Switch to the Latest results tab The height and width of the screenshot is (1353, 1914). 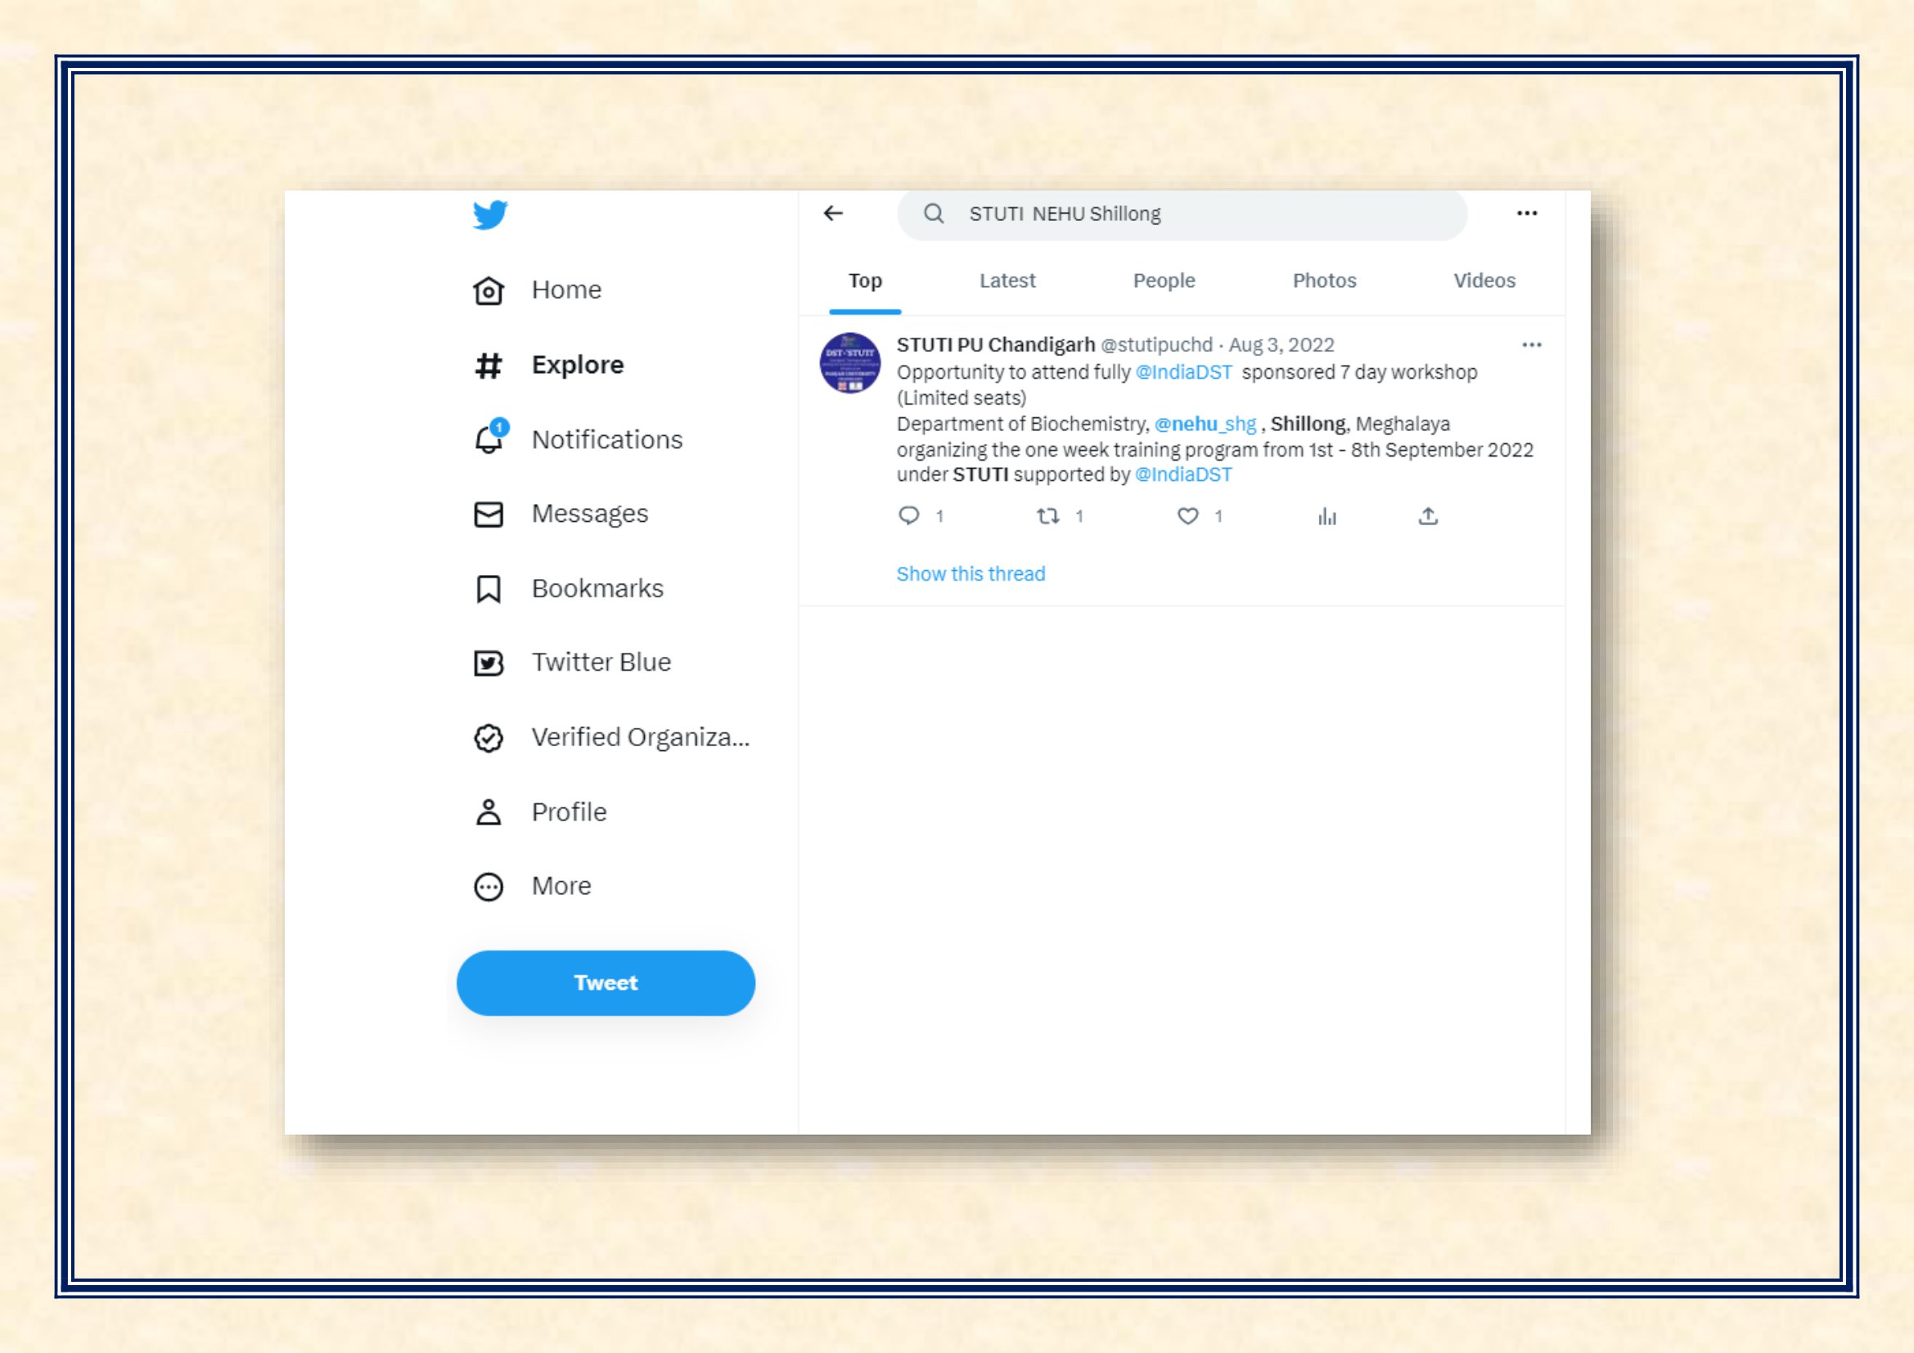1007,281
